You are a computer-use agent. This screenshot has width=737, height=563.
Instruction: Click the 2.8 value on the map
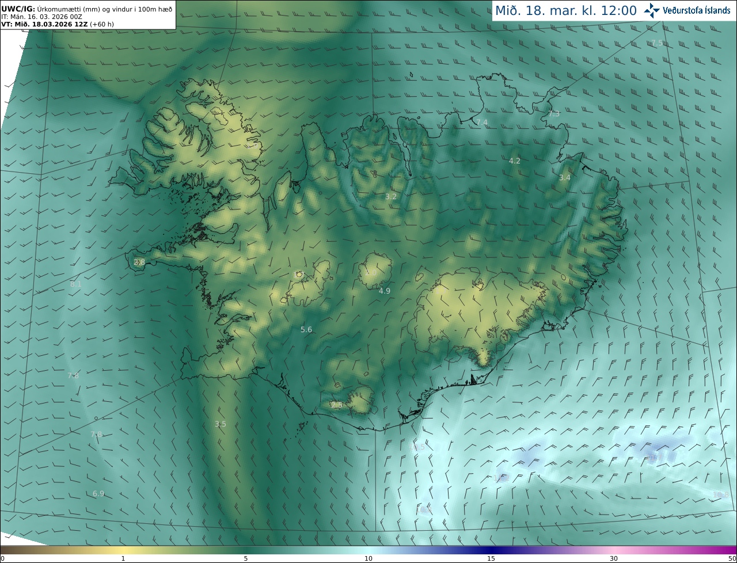tap(139, 262)
